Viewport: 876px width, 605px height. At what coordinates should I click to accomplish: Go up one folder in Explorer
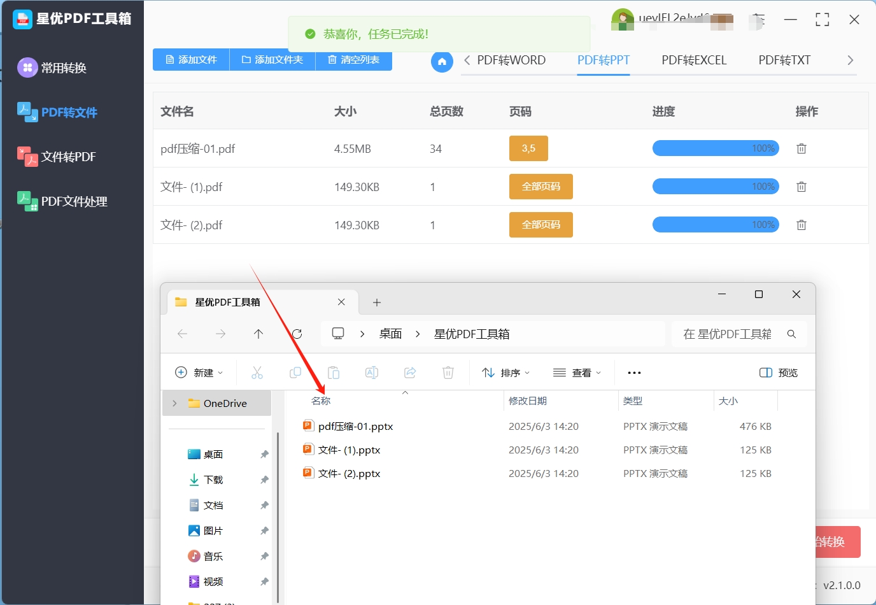coord(258,334)
